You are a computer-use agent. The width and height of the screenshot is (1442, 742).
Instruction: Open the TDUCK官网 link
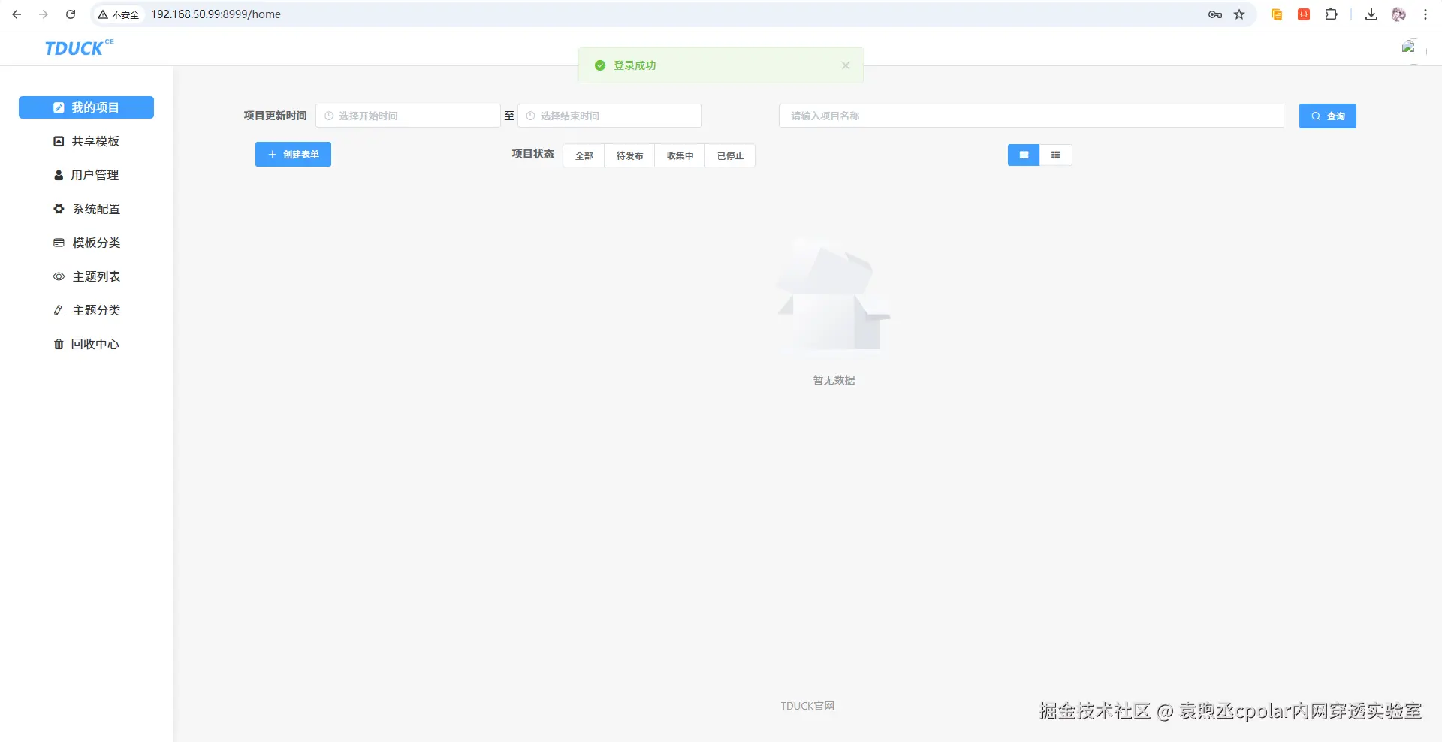click(x=807, y=706)
